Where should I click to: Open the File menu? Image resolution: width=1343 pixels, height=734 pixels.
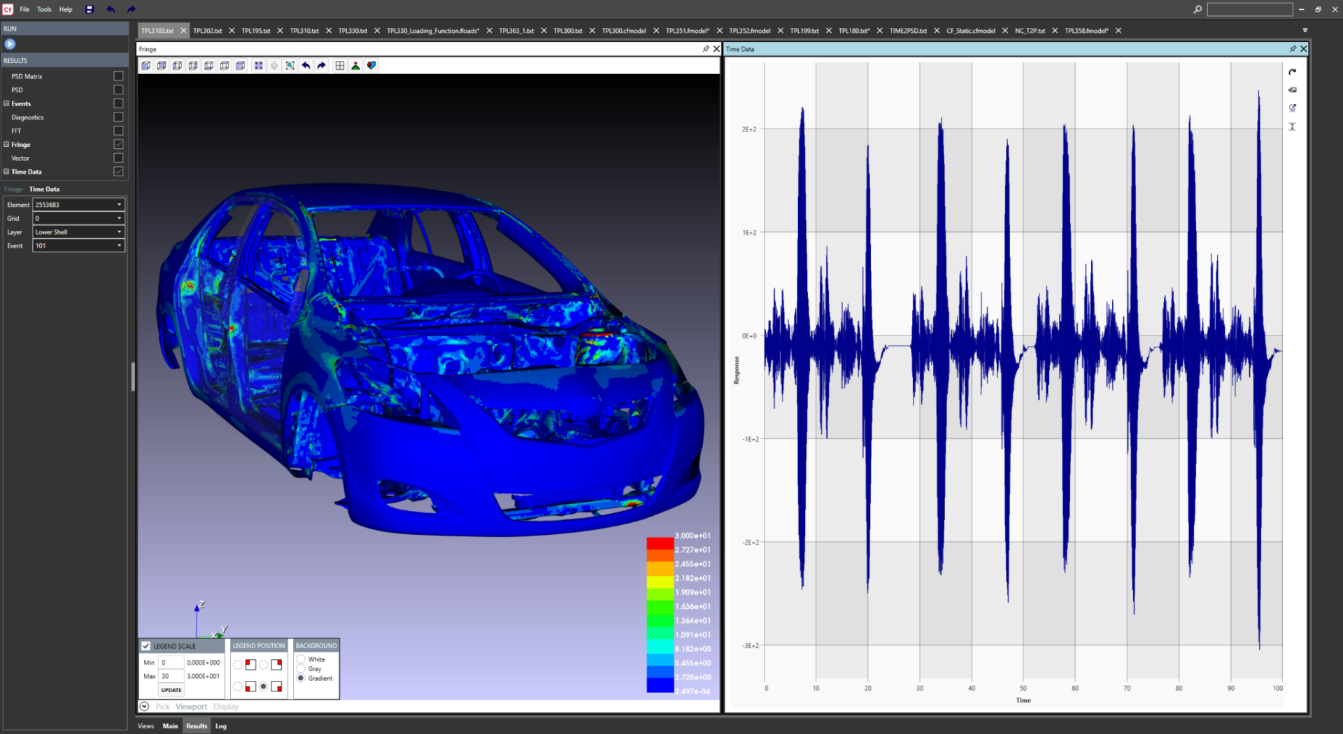[24, 9]
